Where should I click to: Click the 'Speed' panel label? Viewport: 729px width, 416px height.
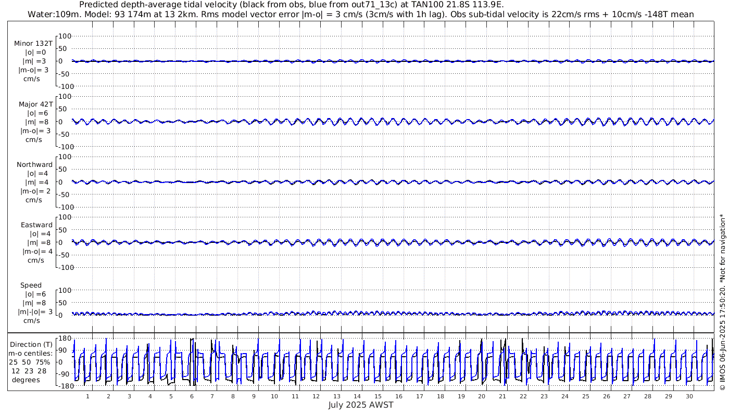pyautogui.click(x=31, y=285)
